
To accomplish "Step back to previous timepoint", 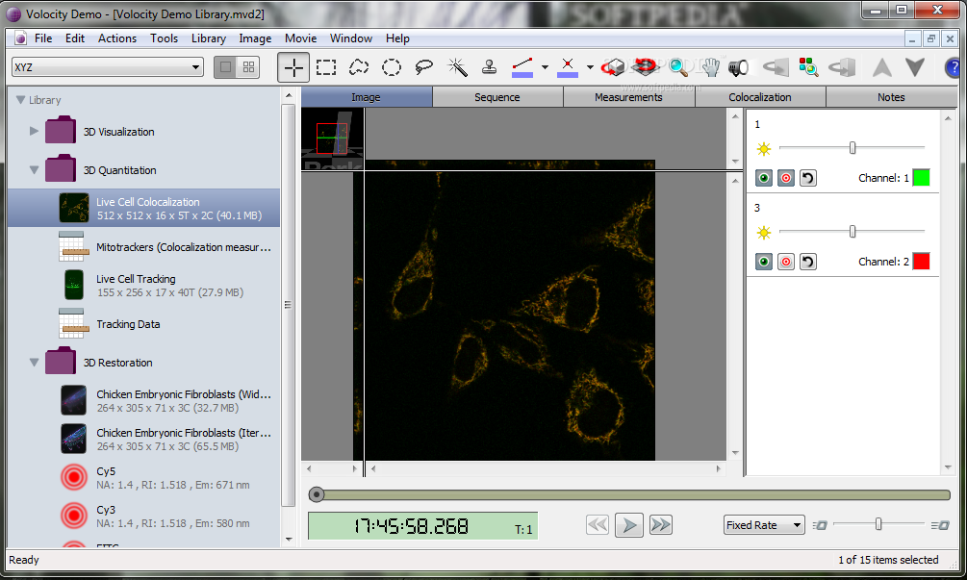I will click(x=597, y=525).
